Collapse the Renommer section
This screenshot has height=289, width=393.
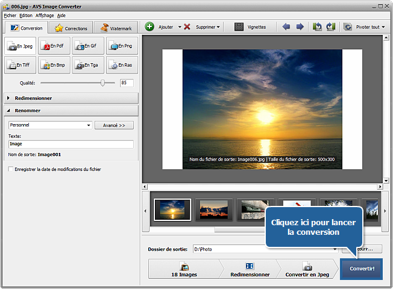[28, 111]
